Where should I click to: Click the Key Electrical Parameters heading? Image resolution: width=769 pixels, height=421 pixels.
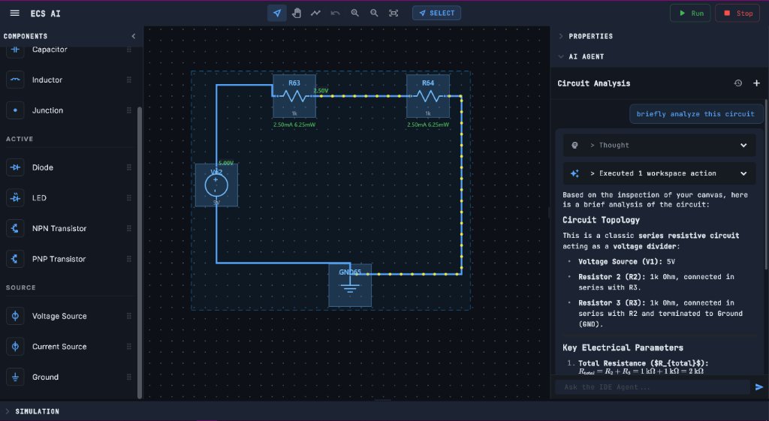tap(623, 347)
